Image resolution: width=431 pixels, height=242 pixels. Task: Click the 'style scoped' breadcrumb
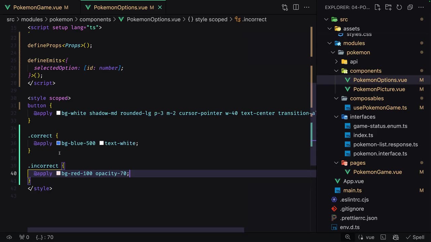point(211,19)
